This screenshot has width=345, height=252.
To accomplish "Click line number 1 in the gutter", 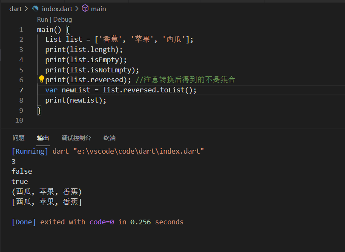I will [x=21, y=30].
